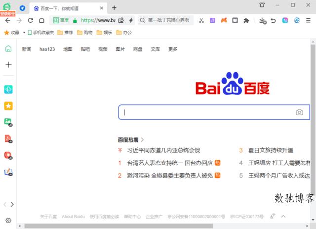Expand the 收藏 dropdown arrow
This screenshot has height=229, width=316.
[24, 33]
